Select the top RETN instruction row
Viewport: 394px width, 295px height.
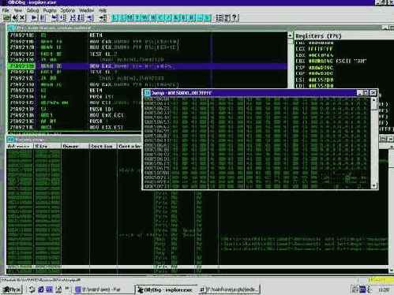148,35
